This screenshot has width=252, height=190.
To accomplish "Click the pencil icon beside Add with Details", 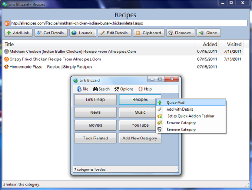I will tap(160, 109).
